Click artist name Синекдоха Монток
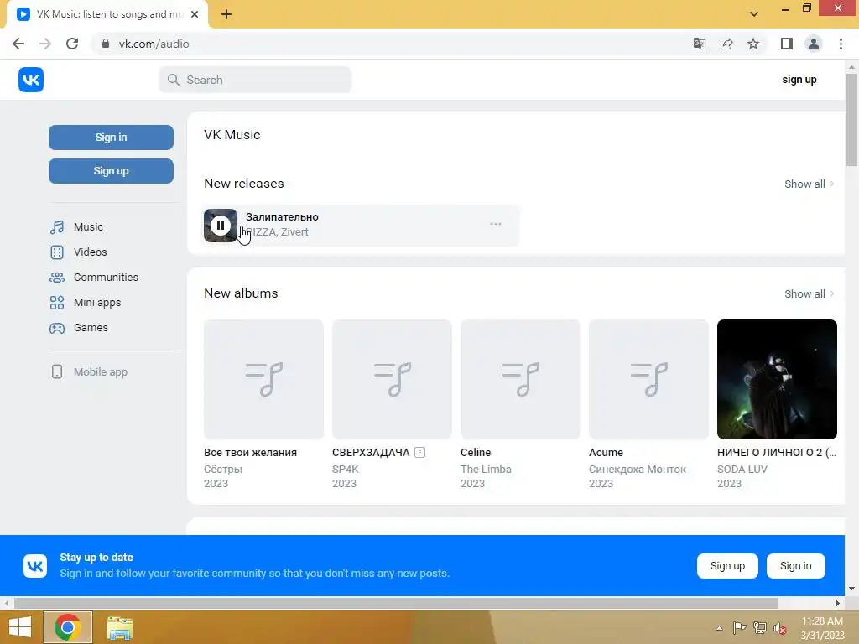859x644 pixels. pos(638,470)
